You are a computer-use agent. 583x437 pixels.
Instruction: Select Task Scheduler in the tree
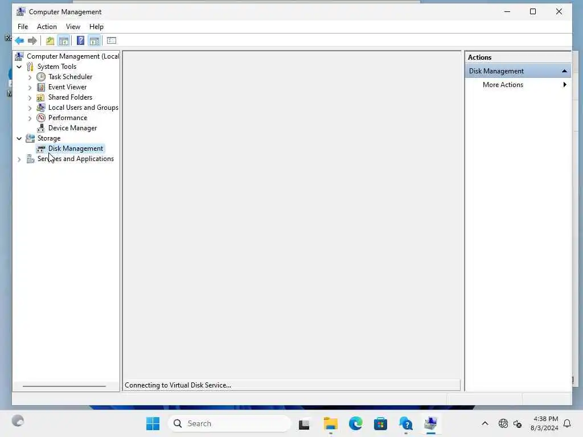click(x=70, y=77)
